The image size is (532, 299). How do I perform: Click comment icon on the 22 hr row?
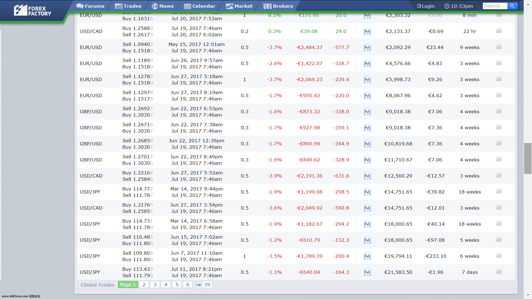[499, 31]
